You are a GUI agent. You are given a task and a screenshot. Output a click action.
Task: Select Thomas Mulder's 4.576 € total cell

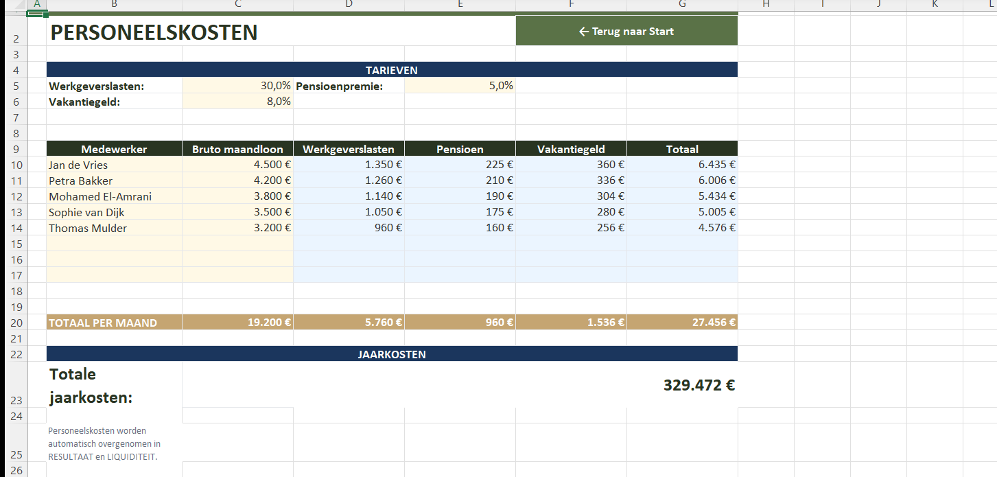682,229
